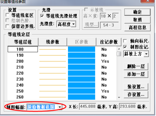Select the 260 layer value cell
156x116 pixels.
[x=23, y=97]
